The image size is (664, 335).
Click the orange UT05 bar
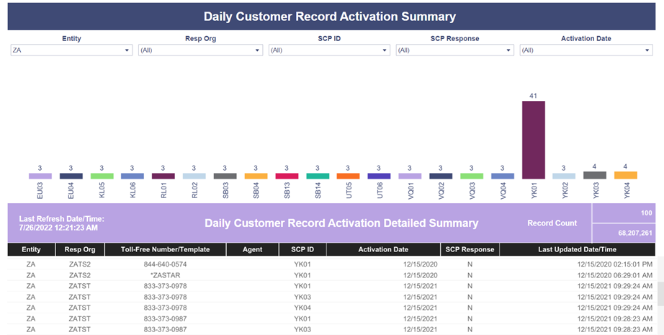[348, 176]
